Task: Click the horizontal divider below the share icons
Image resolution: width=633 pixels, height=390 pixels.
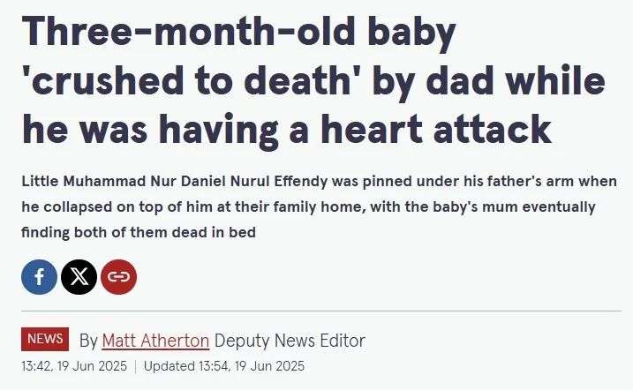Action: click(321, 311)
